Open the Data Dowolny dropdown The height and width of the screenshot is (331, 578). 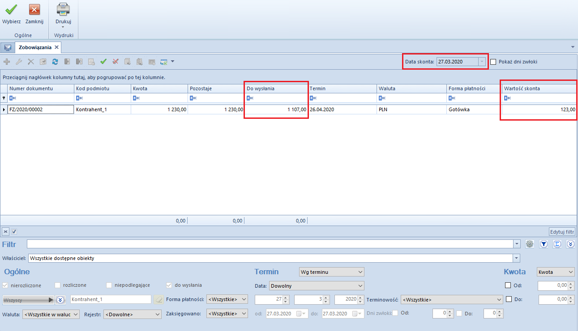[x=317, y=286]
